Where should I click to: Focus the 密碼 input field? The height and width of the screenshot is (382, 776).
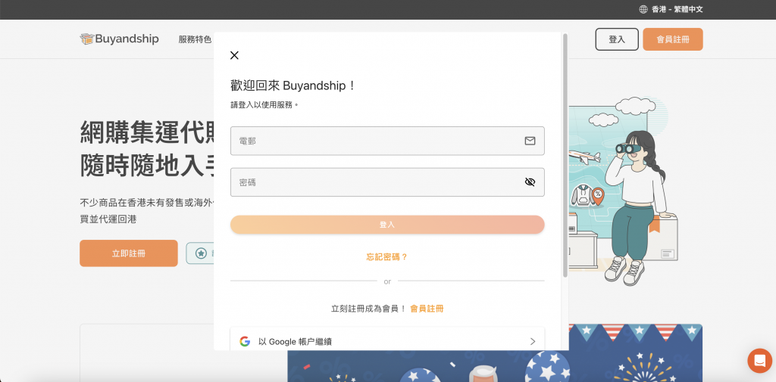[375, 182]
